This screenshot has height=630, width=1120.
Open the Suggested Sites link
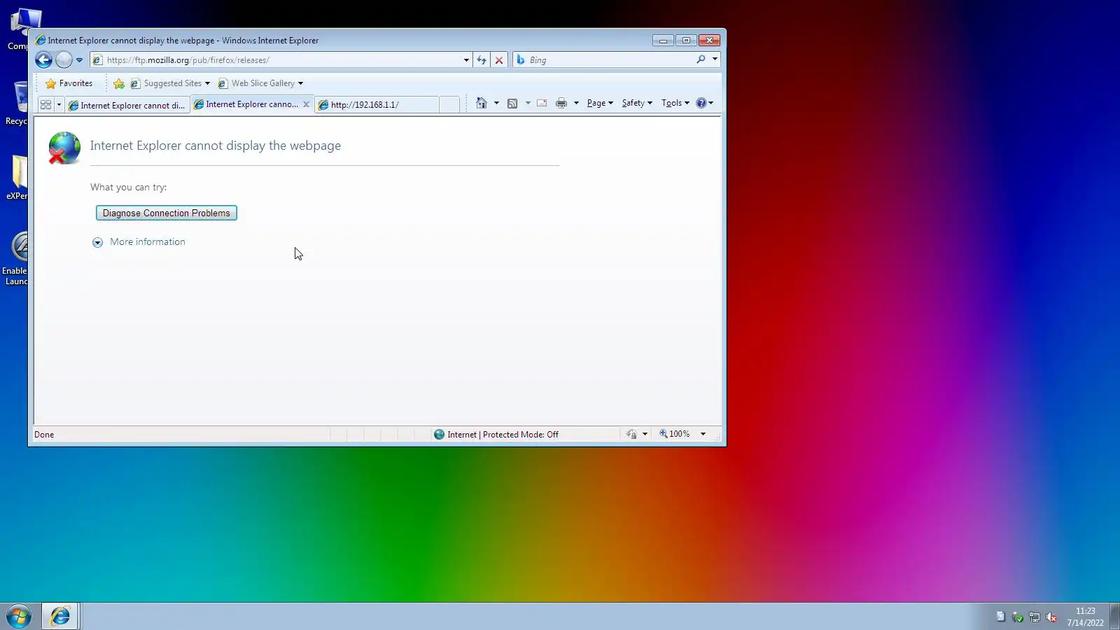[x=170, y=83]
